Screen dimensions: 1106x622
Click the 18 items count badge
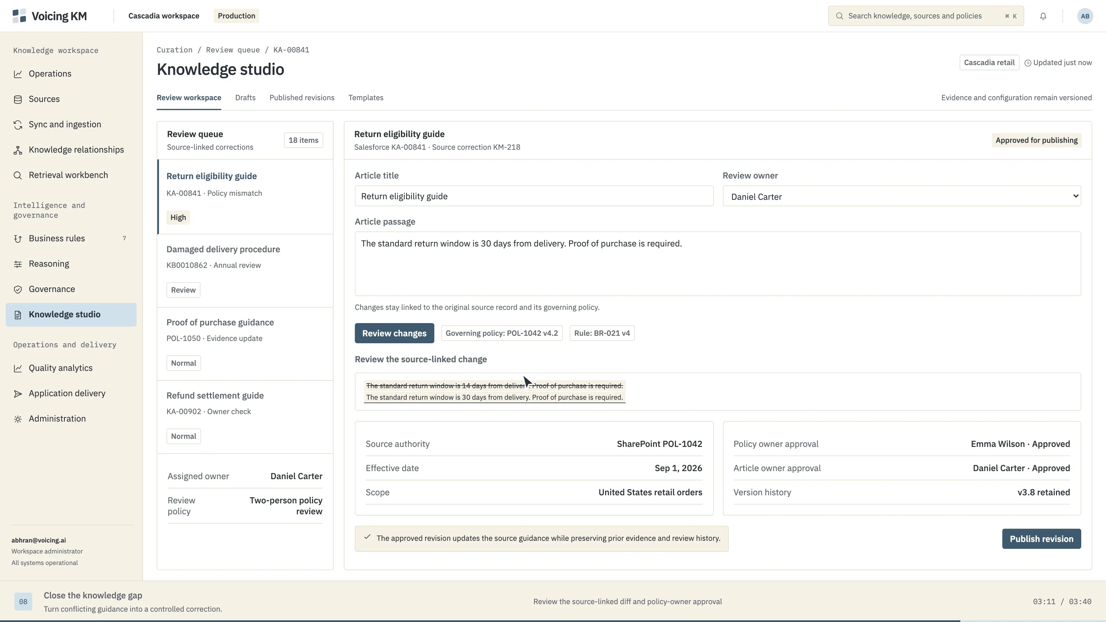click(303, 140)
